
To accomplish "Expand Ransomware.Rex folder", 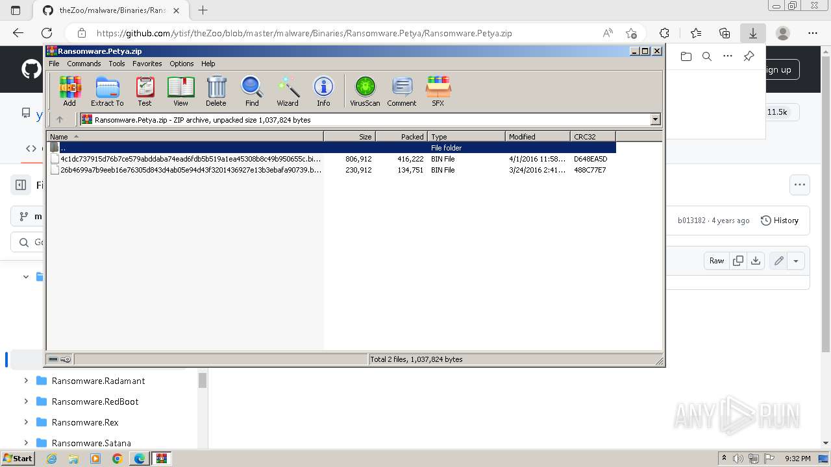I will (x=26, y=422).
